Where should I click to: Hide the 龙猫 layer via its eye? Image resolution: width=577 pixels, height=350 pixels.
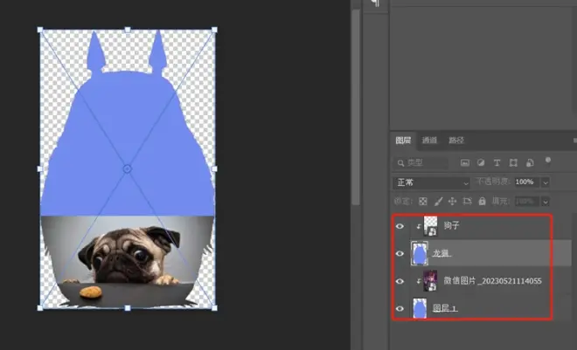click(400, 254)
